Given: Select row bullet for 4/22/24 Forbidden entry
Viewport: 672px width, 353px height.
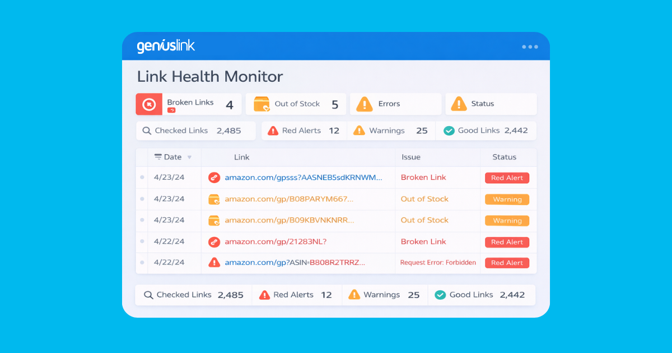Looking at the screenshot, I should 142,262.
